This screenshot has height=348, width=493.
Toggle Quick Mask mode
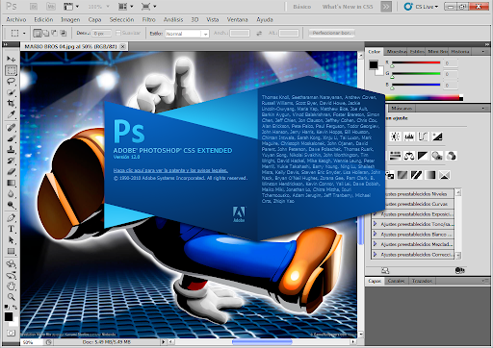point(11,333)
